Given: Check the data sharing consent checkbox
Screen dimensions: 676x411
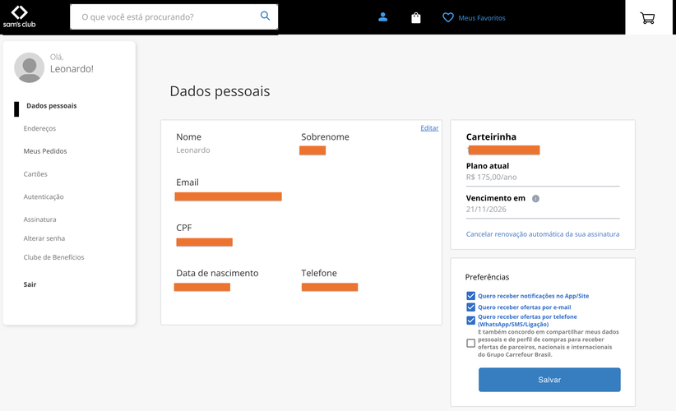Looking at the screenshot, I should coord(470,344).
